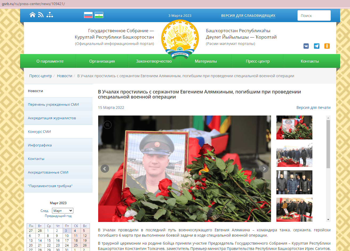Open О парламенте menu
The image size is (350, 251).
click(x=50, y=61)
